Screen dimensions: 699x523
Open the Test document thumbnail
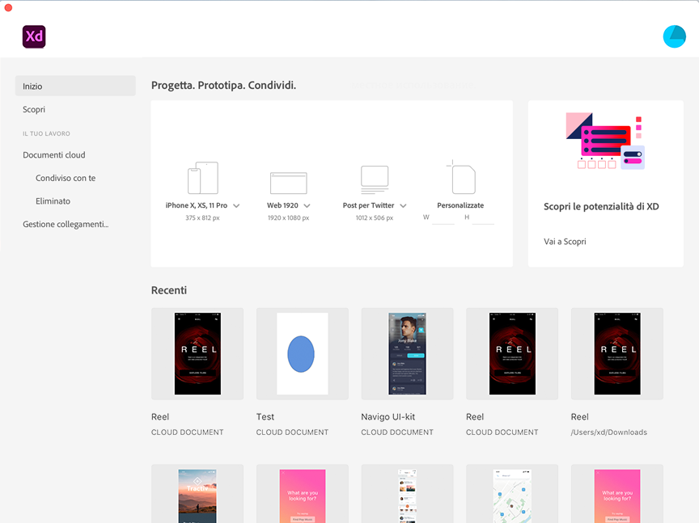pyautogui.click(x=303, y=354)
